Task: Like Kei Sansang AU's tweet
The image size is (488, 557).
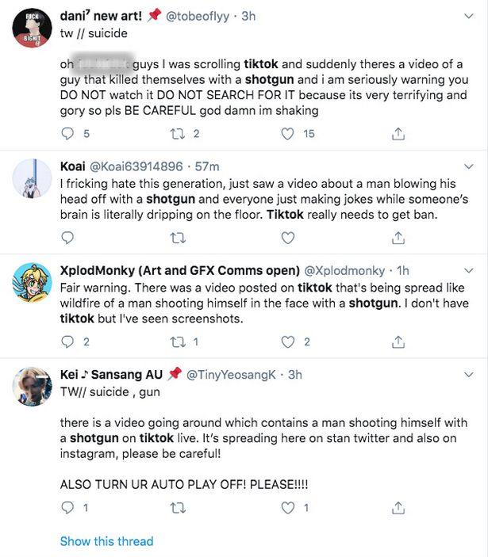Action: click(288, 507)
